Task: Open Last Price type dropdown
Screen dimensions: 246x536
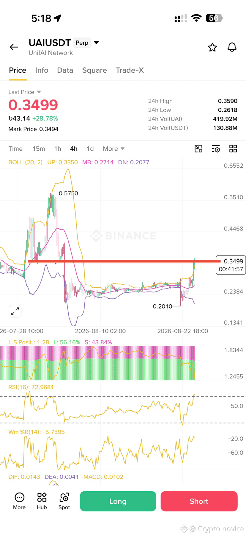Action: click(x=39, y=92)
